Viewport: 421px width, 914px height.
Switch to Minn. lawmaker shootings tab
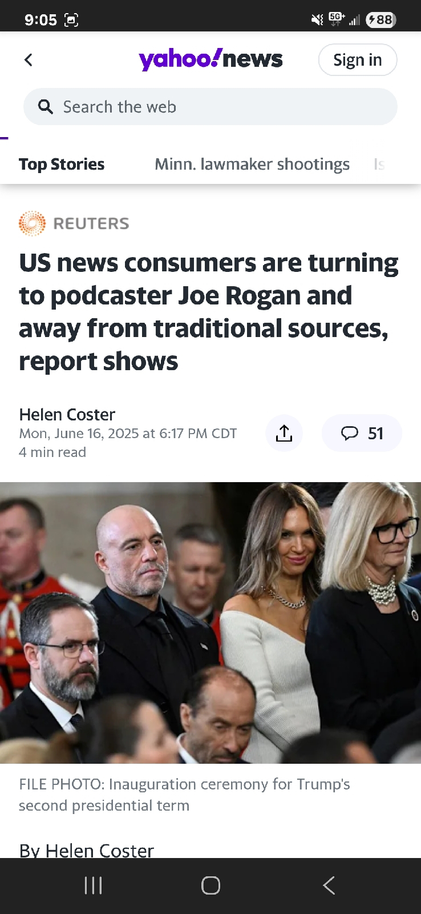[x=252, y=164]
